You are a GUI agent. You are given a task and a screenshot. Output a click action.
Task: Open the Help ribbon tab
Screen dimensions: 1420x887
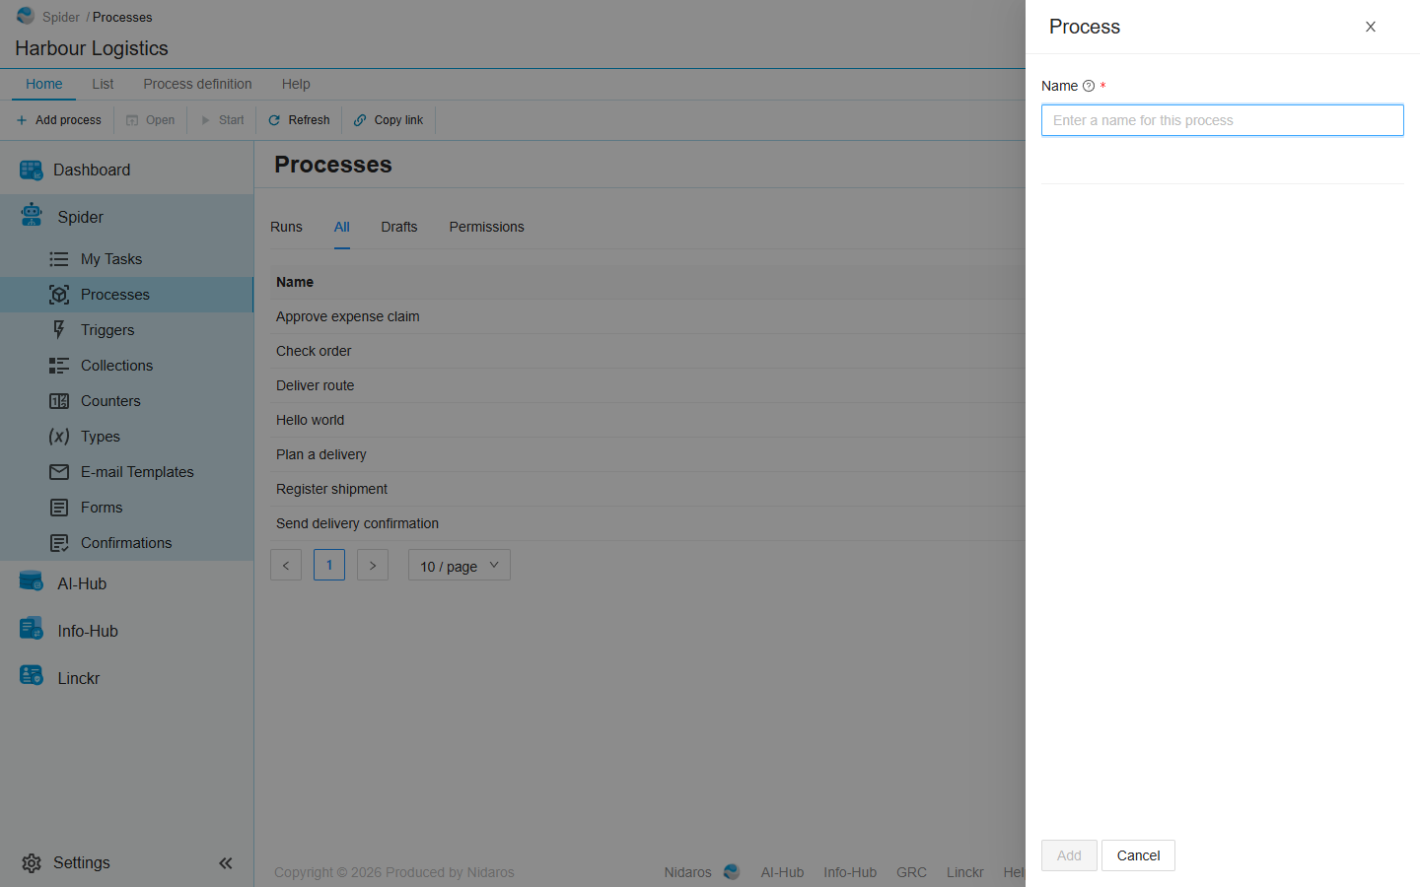pyautogui.click(x=296, y=84)
